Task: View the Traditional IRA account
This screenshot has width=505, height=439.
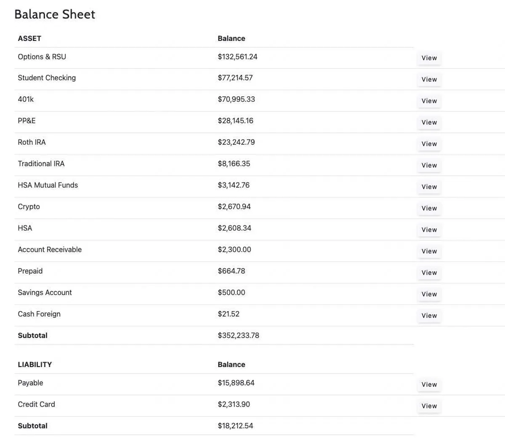Action: (x=429, y=165)
